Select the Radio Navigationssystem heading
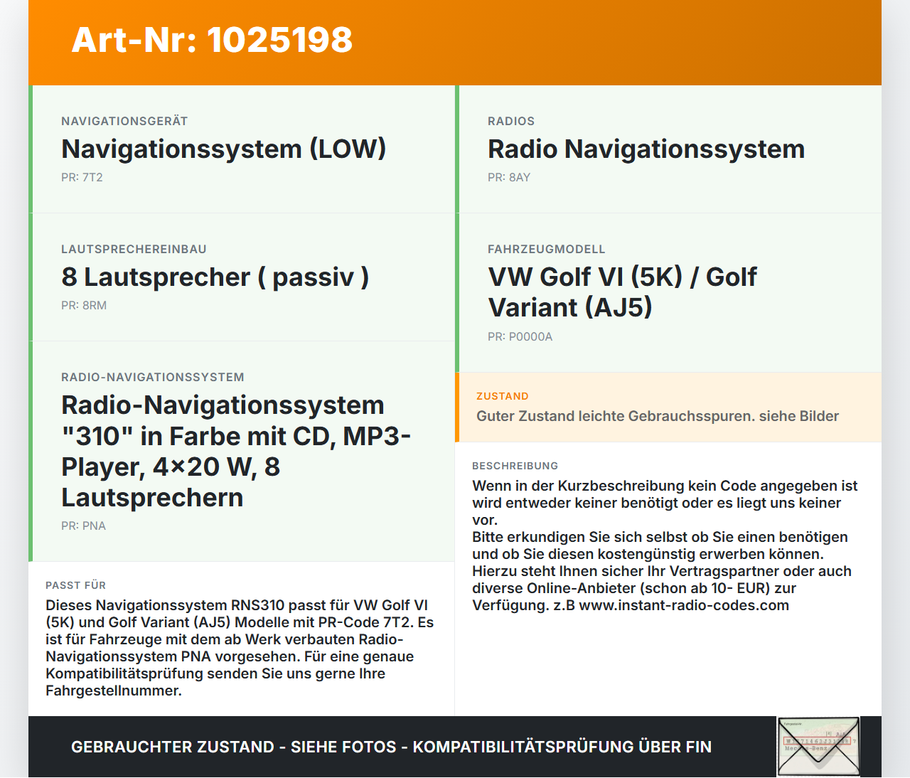 (x=646, y=149)
